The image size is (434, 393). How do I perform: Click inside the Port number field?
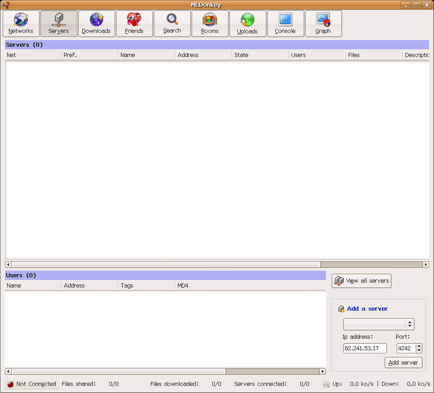[406, 348]
